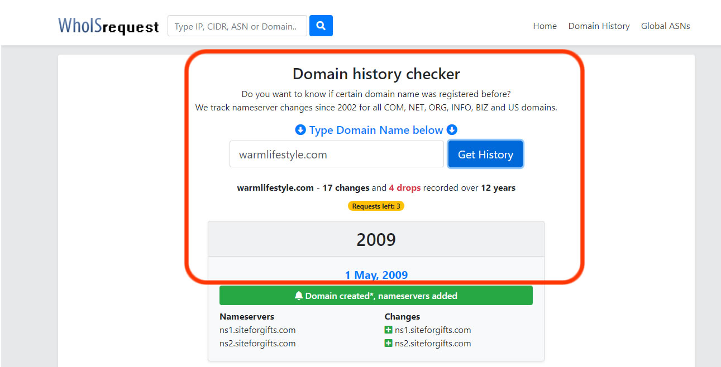
Task: Select ns1.siteforgifts.com under Nameservers
Action: (257, 330)
